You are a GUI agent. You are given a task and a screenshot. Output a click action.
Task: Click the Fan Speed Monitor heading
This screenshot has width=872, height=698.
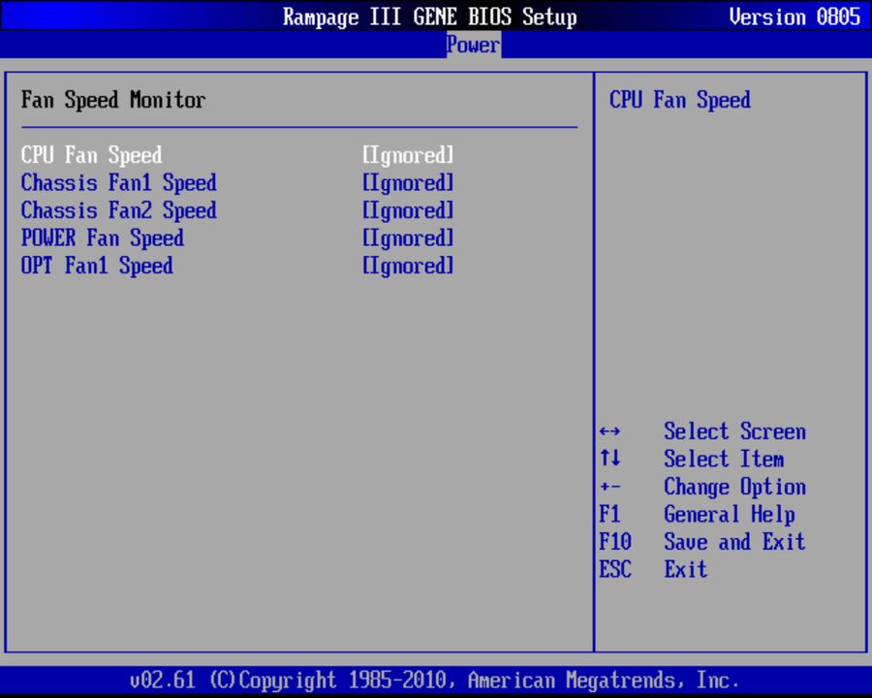(x=113, y=100)
